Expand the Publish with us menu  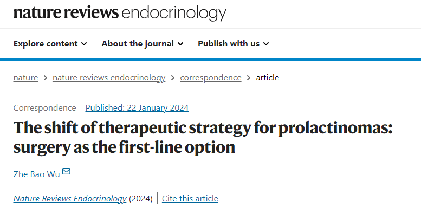pos(234,43)
